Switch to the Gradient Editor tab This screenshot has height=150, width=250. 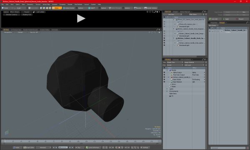pyautogui.click(x=45, y=30)
